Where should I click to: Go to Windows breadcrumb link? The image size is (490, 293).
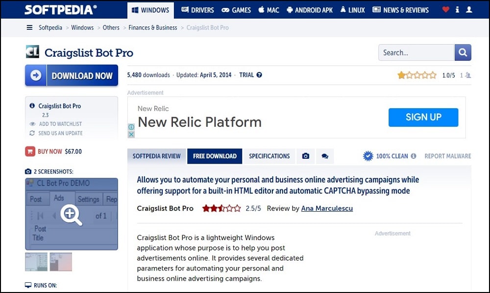82,27
